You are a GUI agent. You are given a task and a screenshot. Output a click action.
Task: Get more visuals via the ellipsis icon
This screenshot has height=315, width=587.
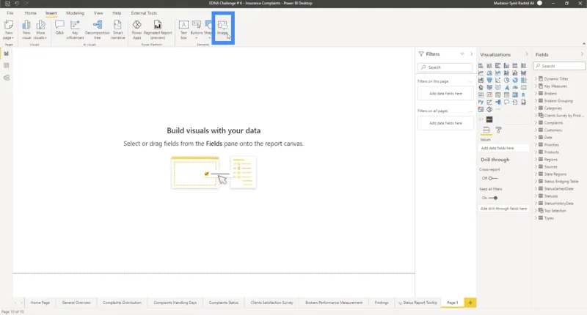click(x=498, y=109)
